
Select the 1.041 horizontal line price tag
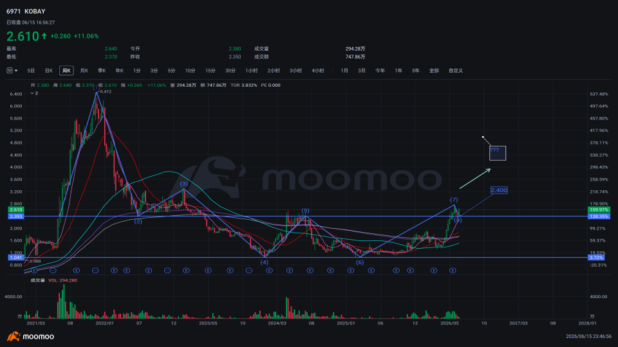(16, 257)
